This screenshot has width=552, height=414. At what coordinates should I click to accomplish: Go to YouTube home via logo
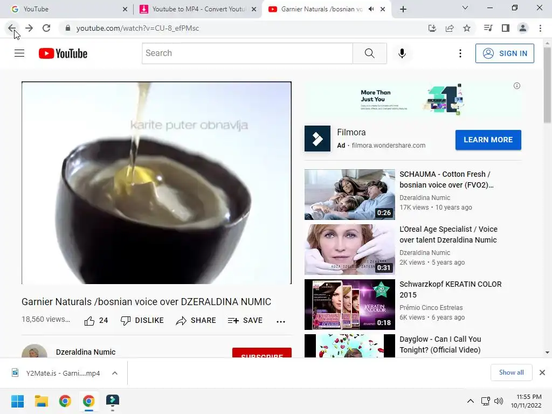pos(63,53)
